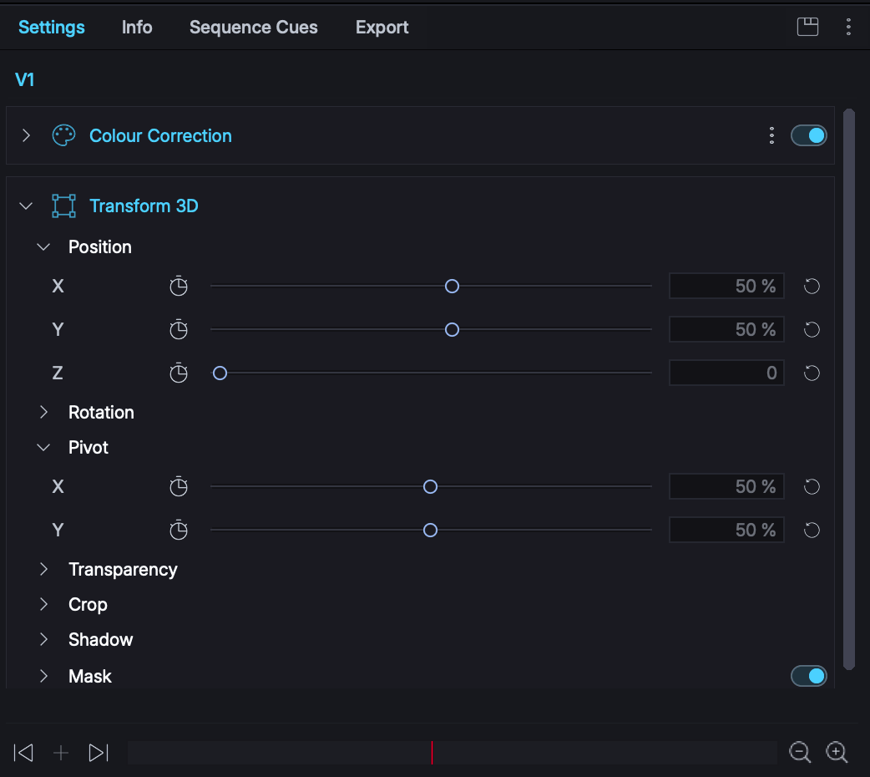This screenshot has height=777, width=870.
Task: Collapse the Pivot group
Action: [x=43, y=447]
